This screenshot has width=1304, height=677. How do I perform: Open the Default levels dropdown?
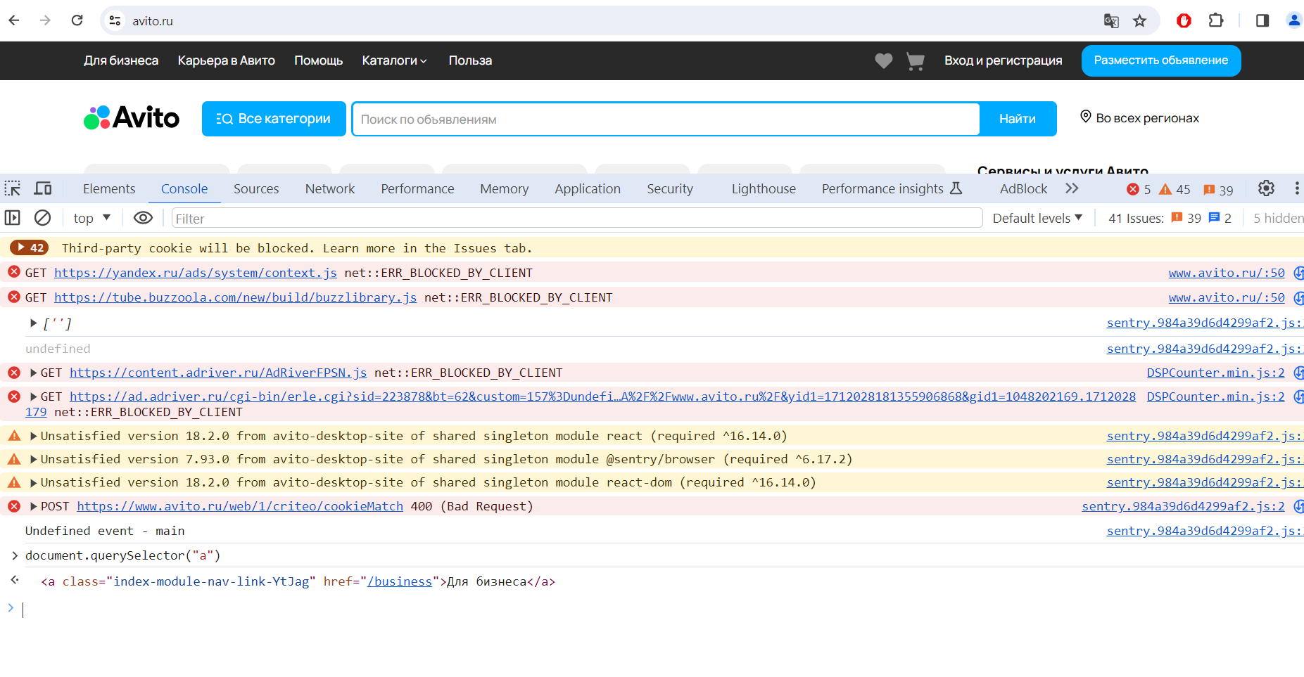(x=1037, y=218)
